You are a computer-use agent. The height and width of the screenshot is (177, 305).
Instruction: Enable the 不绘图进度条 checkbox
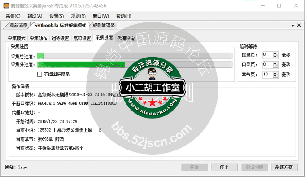point(39,74)
